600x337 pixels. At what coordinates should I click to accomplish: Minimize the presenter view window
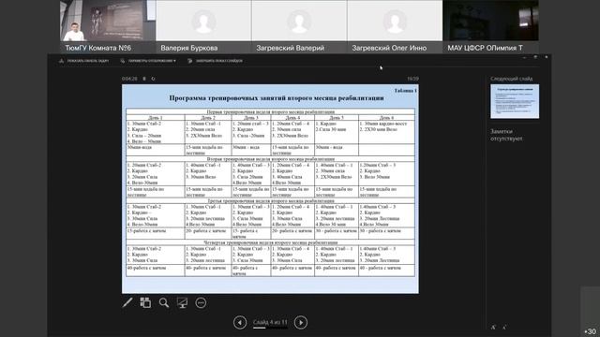tap(525, 57)
